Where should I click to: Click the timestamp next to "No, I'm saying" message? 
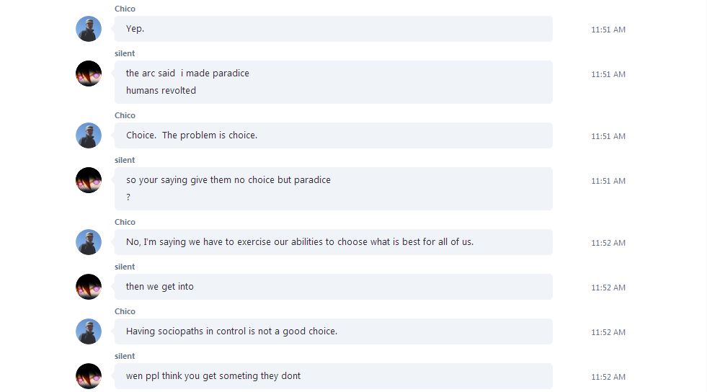[x=608, y=243]
